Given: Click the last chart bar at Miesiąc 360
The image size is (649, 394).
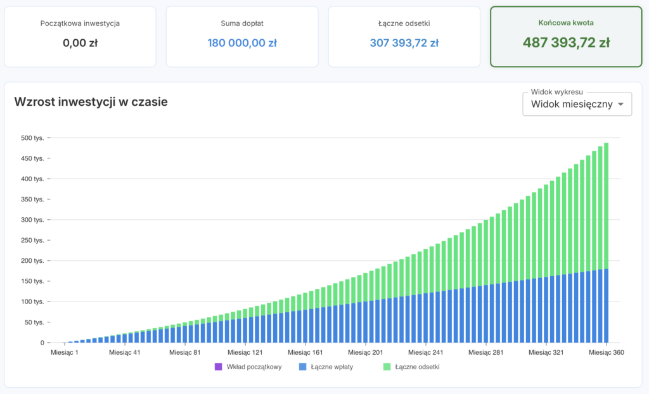Looking at the screenshot, I should click(607, 243).
